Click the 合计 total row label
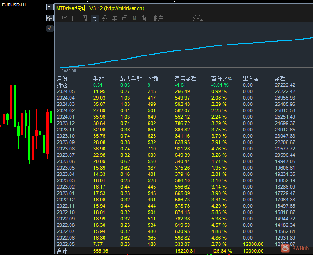The height and width of the screenshot is (255, 313). tap(62, 251)
